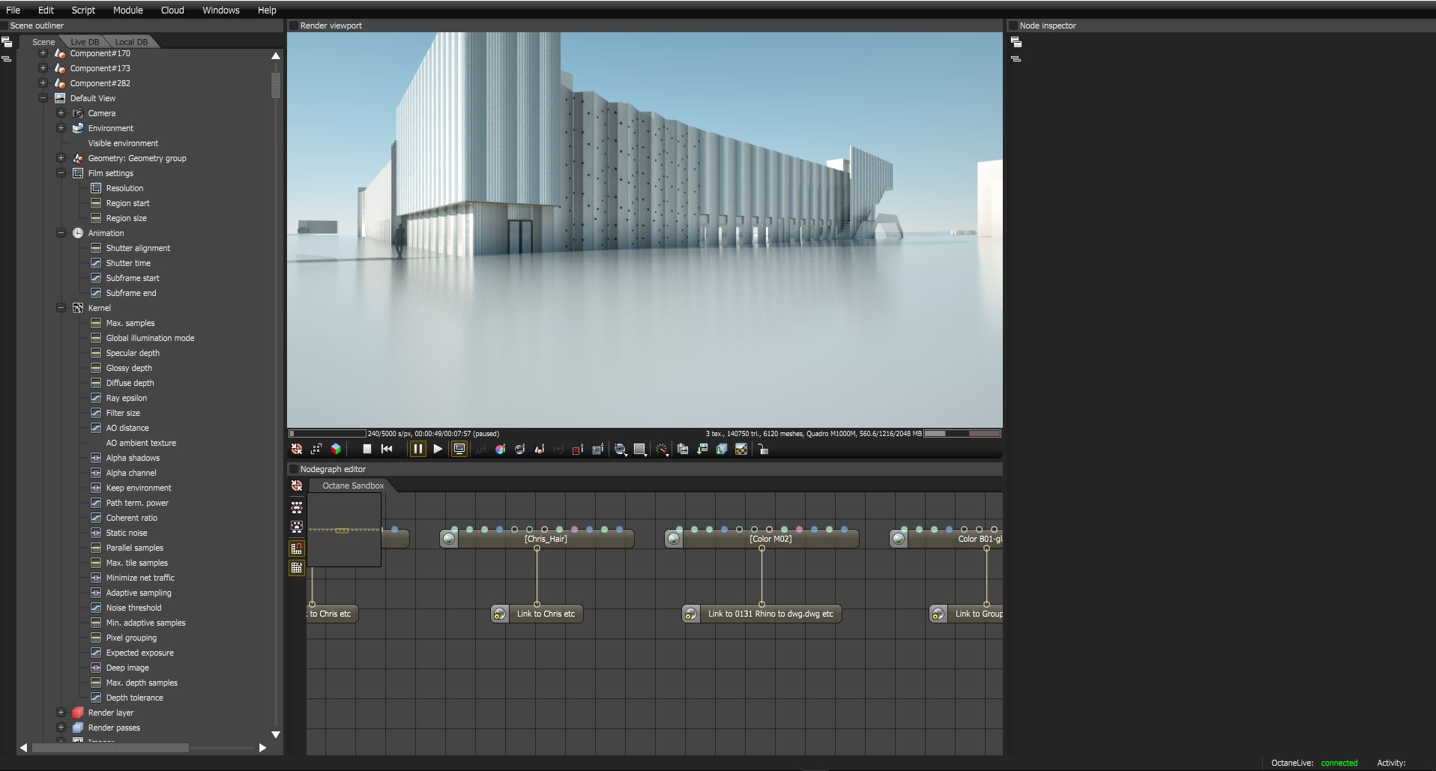The image size is (1436, 771).
Task: Open the Script menu
Action: (x=83, y=10)
